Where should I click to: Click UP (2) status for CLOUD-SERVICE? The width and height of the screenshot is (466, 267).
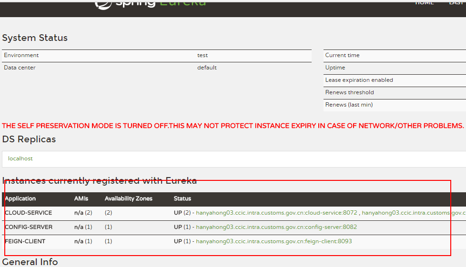click(182, 213)
